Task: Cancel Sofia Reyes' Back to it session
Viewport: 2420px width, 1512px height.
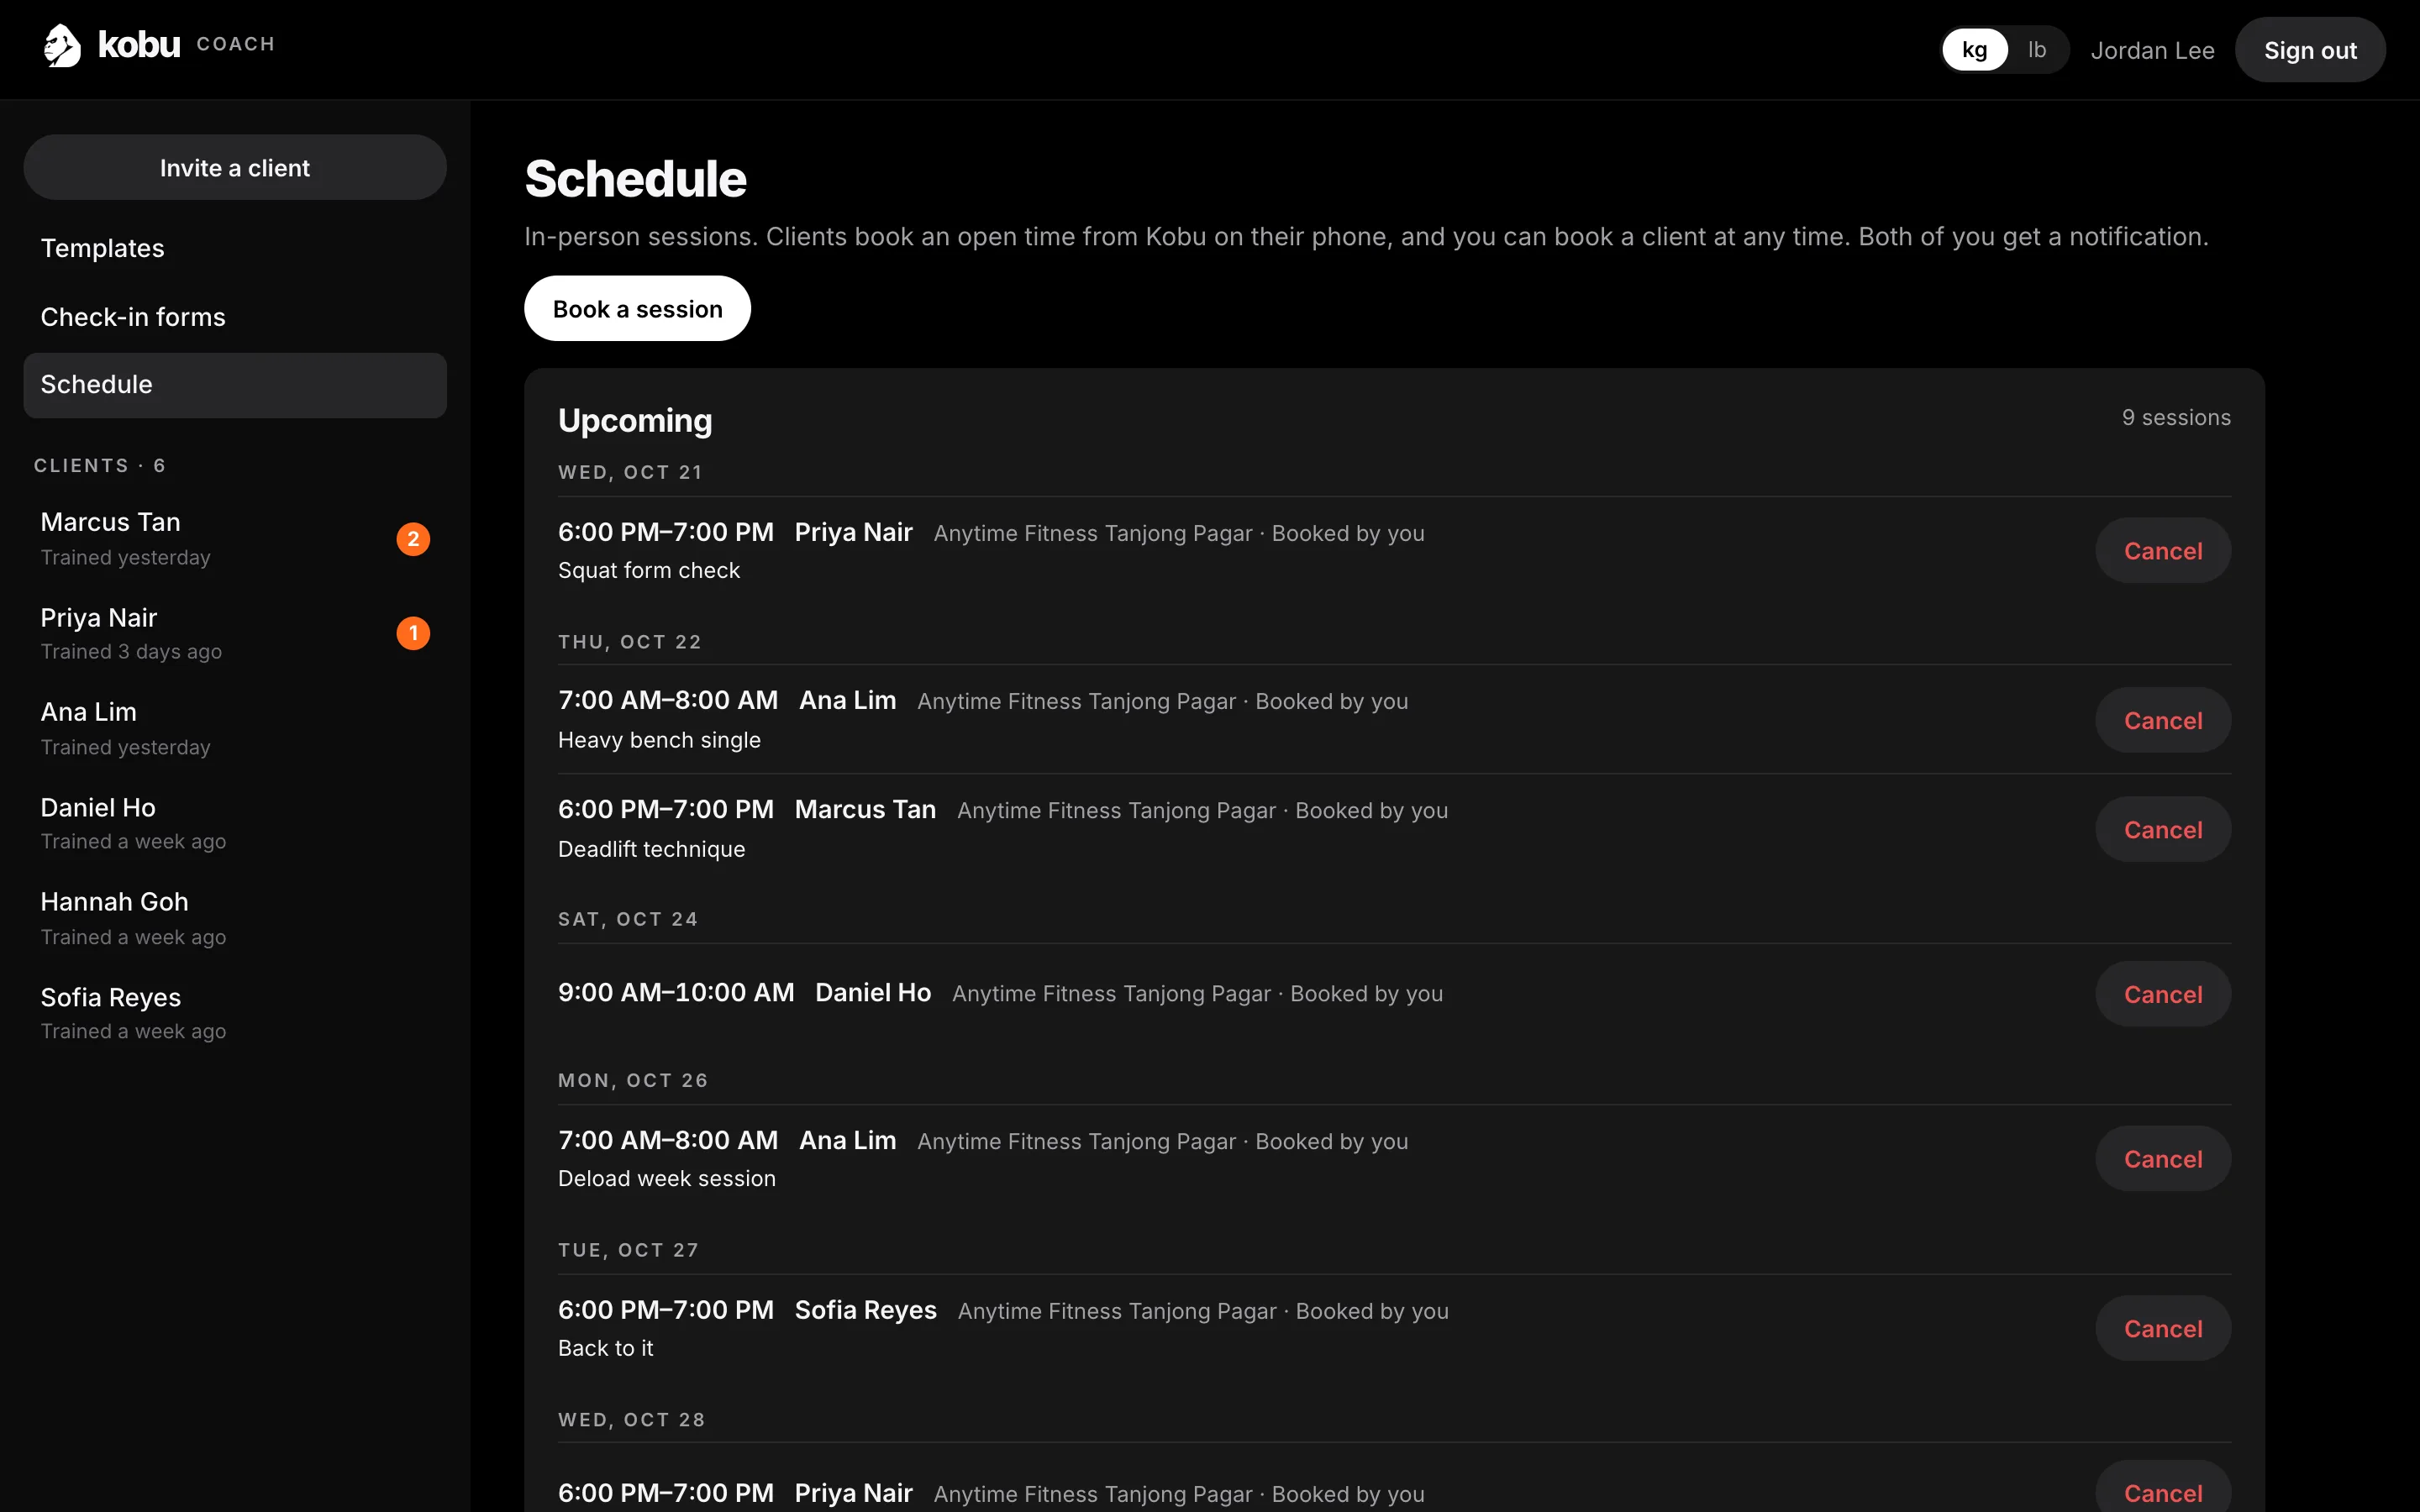Action: click(x=2163, y=1328)
